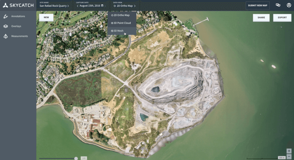This screenshot has width=294, height=160.
Task: Open the Overlays layers icon
Action: coord(6,26)
